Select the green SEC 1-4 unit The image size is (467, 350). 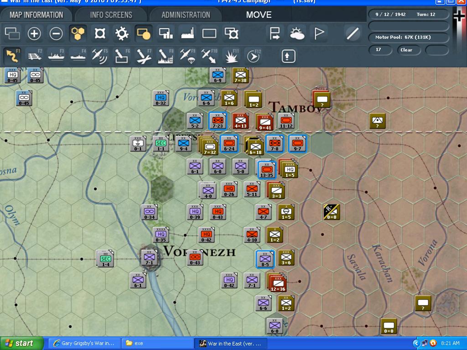[105, 259]
